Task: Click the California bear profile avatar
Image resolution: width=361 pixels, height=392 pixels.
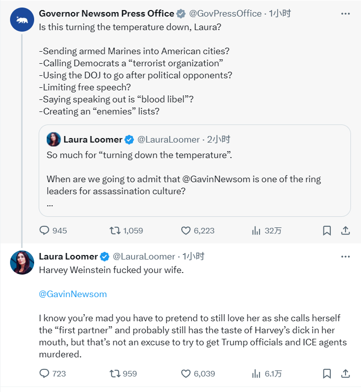Action: (22, 20)
